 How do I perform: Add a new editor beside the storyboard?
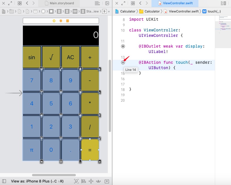click(107, 3)
